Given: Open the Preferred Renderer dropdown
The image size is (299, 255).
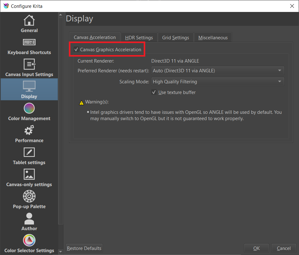Looking at the screenshot, I should [218, 70].
